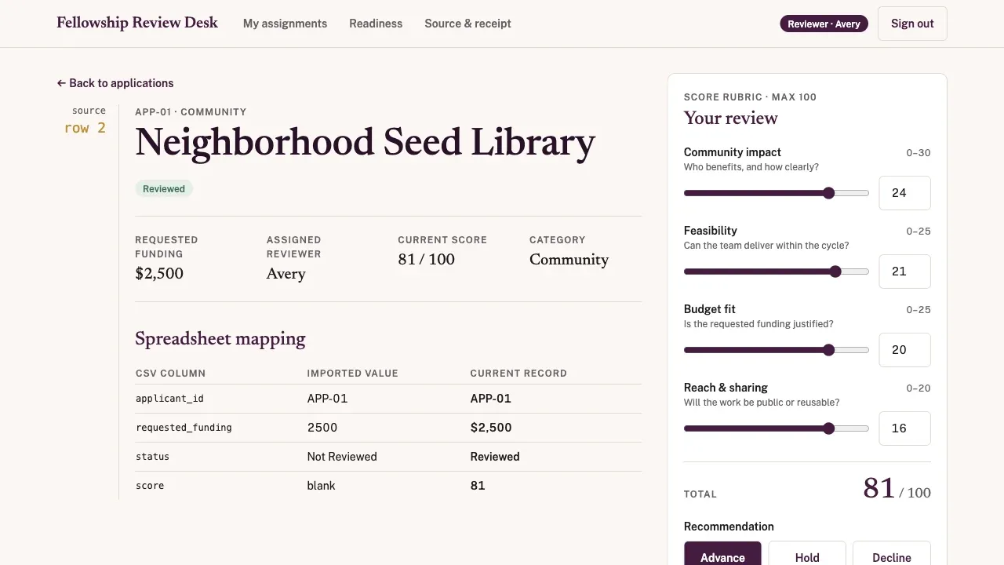Open Source & receipt page
This screenshot has height=565, width=1004.
[x=467, y=24]
